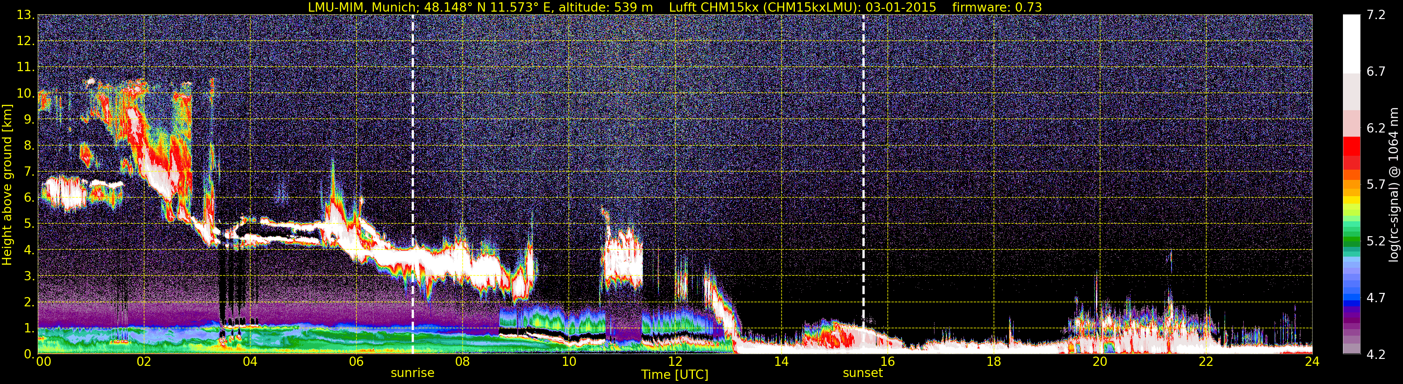The image size is (1403, 384).
Task: Click the '9.' height axis tick label
Action: click(29, 119)
